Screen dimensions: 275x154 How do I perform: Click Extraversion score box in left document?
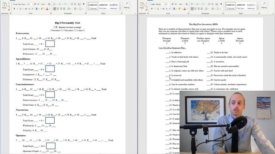(x=50, y=44)
